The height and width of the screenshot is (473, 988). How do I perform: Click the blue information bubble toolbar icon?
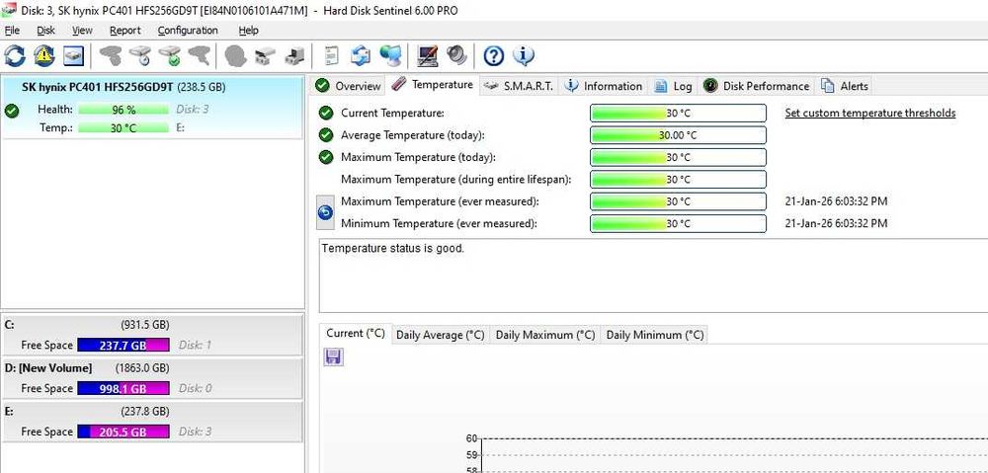click(x=524, y=56)
